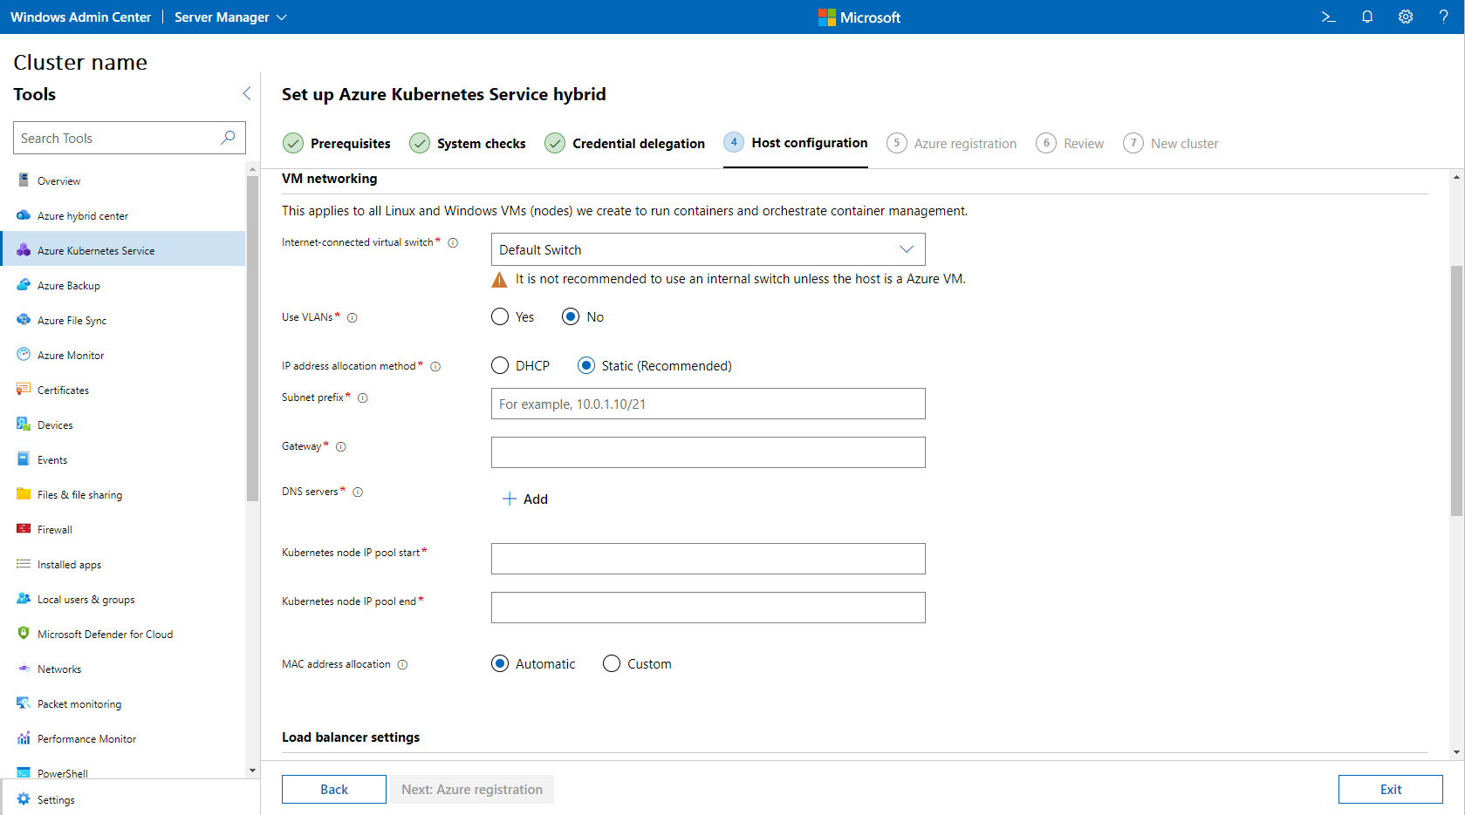1465x815 pixels.
Task: Expand the Server Manager dropdown
Action: pos(230,17)
